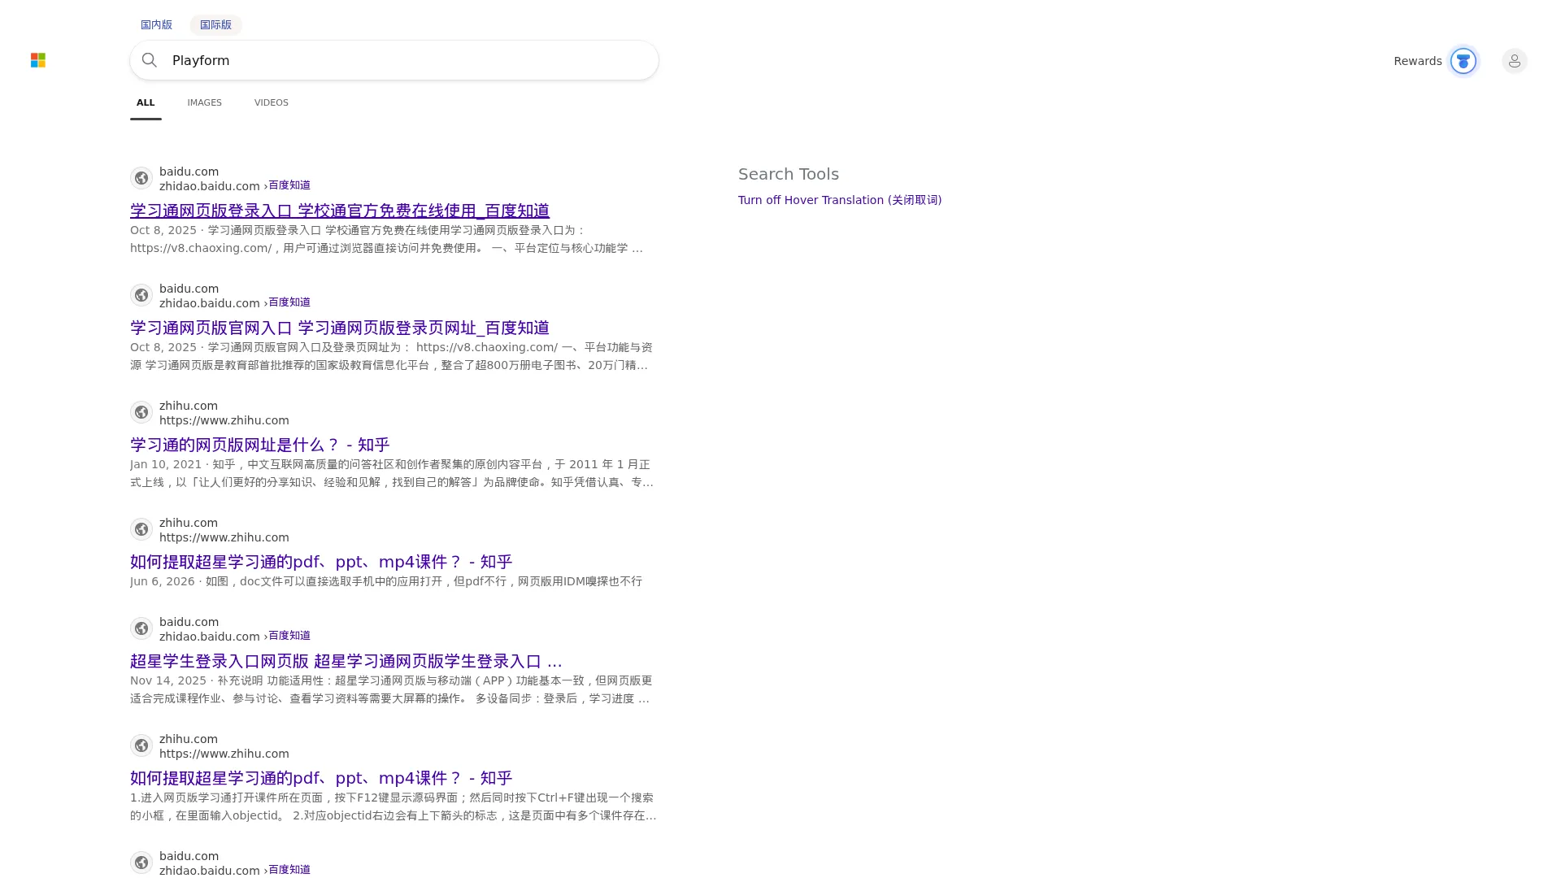
Task: Click 百度知道 breadcrumb of bottom result
Action: pyautogui.click(x=289, y=870)
